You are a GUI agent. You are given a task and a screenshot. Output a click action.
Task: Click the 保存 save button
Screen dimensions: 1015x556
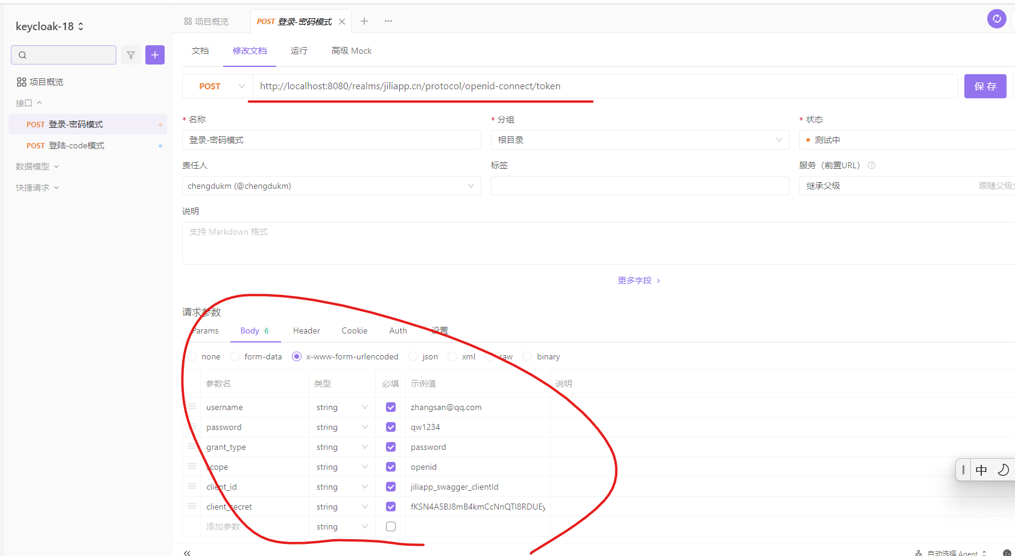point(985,86)
